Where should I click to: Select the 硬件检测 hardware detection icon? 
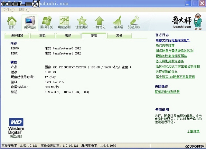click(x=30, y=22)
